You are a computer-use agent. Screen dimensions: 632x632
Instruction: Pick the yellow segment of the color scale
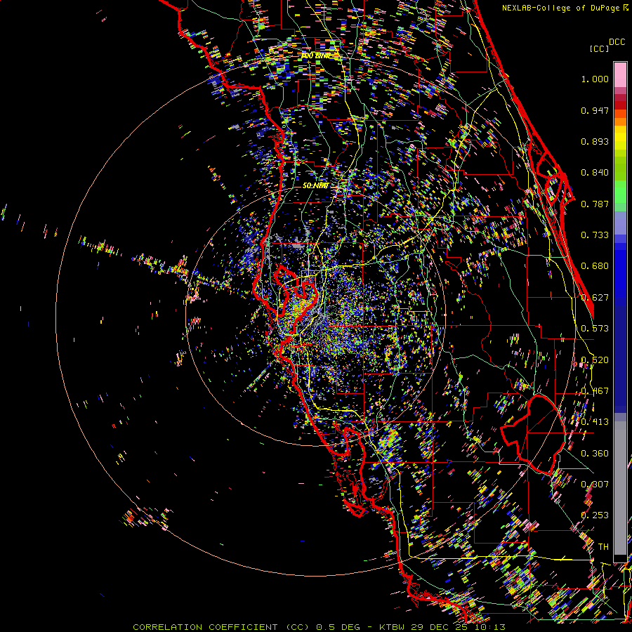point(620,138)
